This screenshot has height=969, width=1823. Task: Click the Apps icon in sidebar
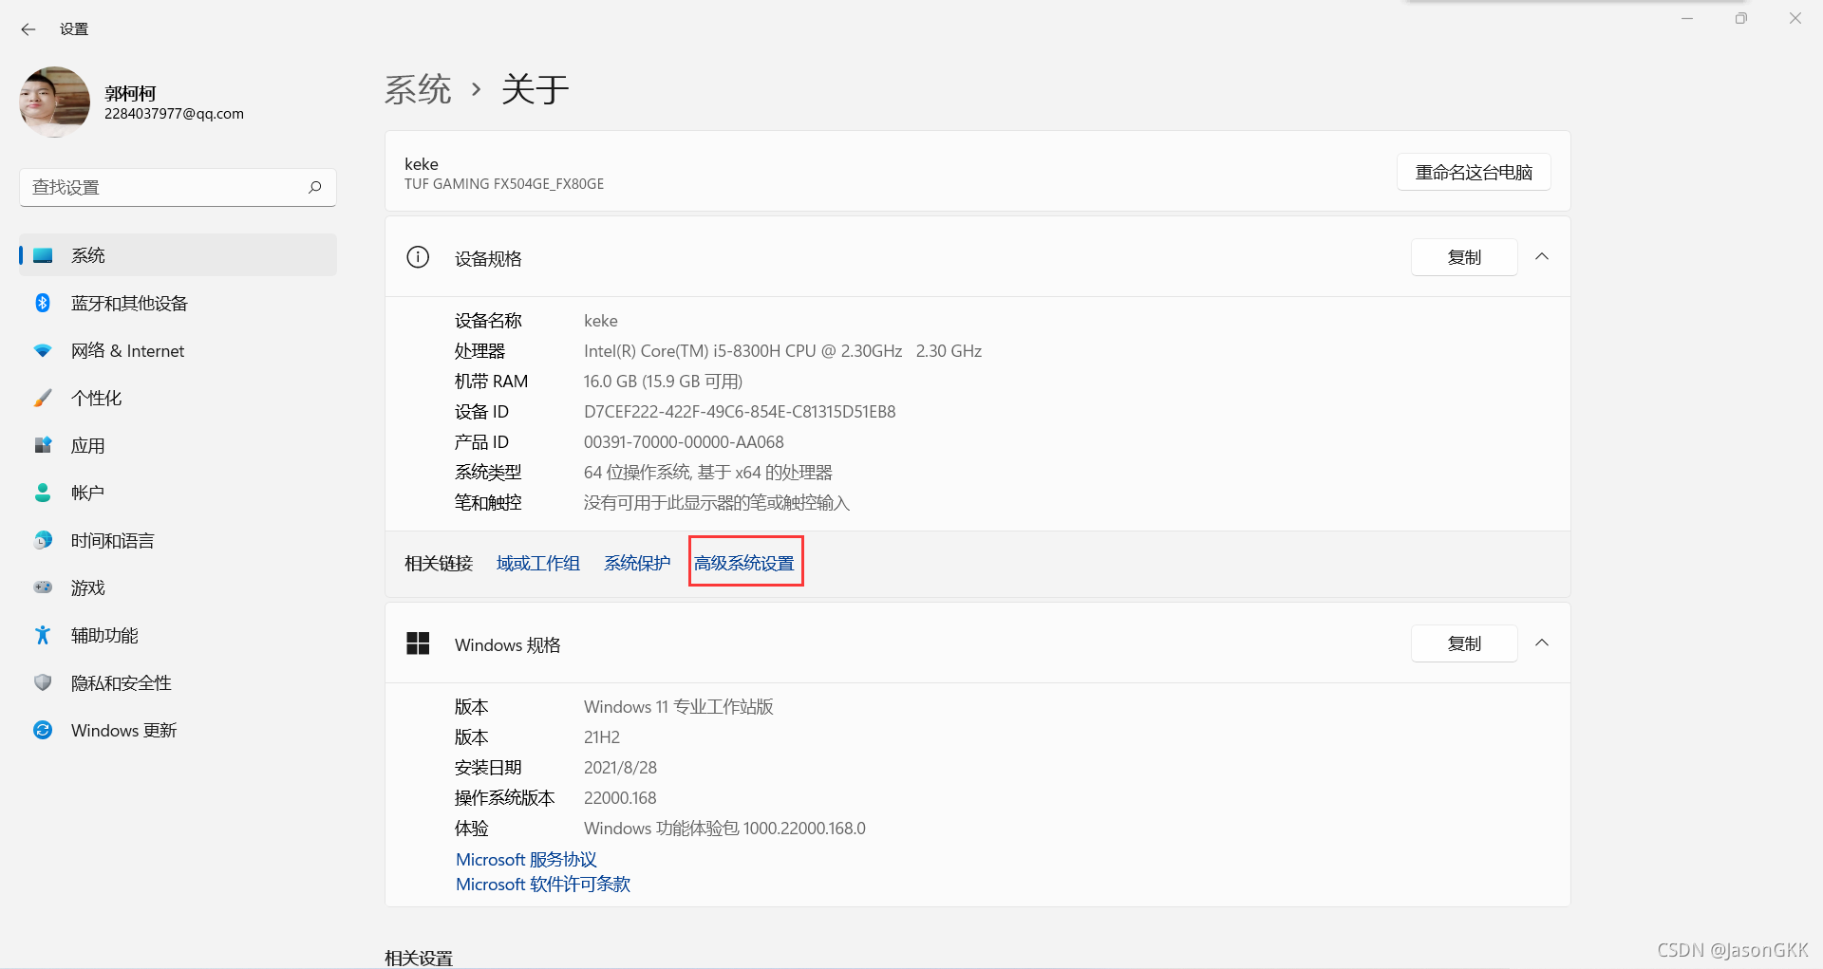(43, 445)
